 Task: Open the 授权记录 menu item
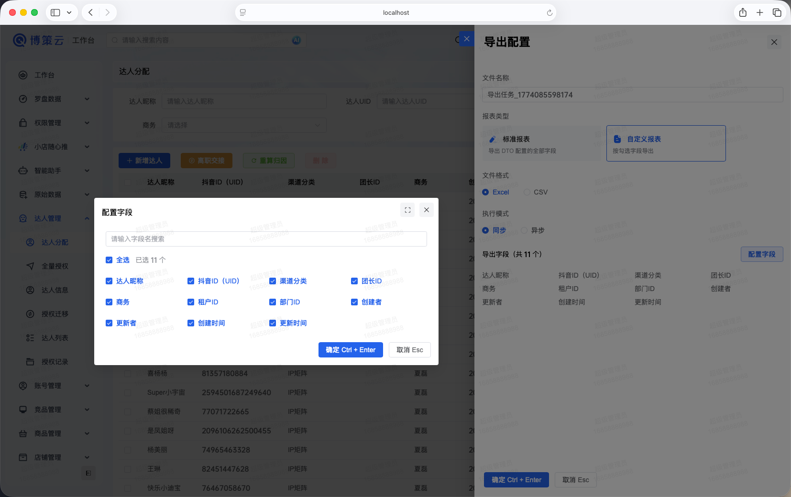(x=54, y=362)
